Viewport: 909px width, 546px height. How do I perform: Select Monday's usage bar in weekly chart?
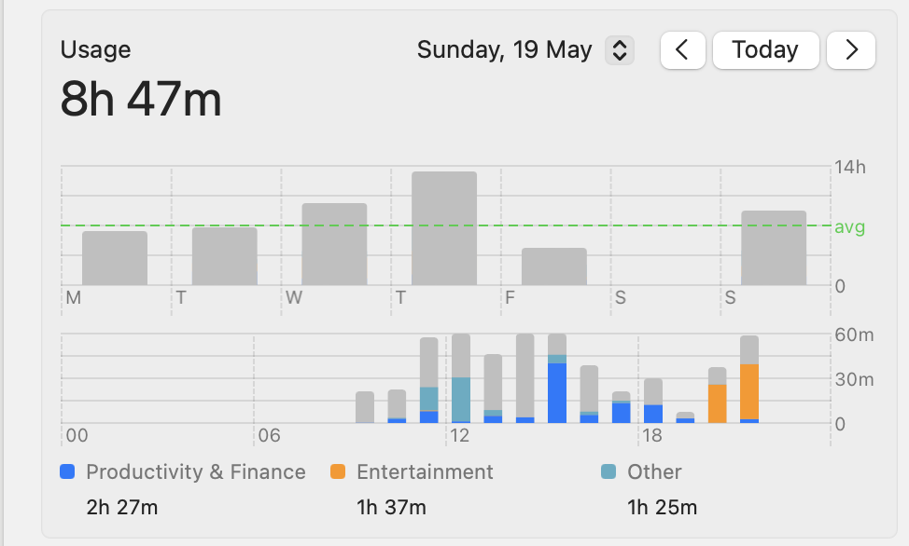tap(115, 258)
